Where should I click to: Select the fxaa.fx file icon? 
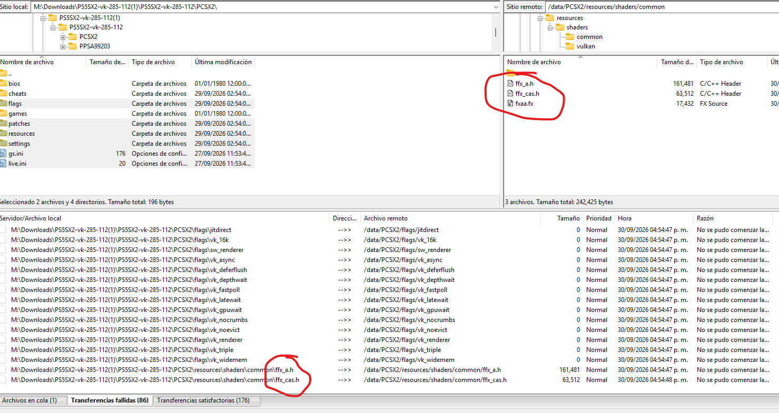click(x=510, y=104)
